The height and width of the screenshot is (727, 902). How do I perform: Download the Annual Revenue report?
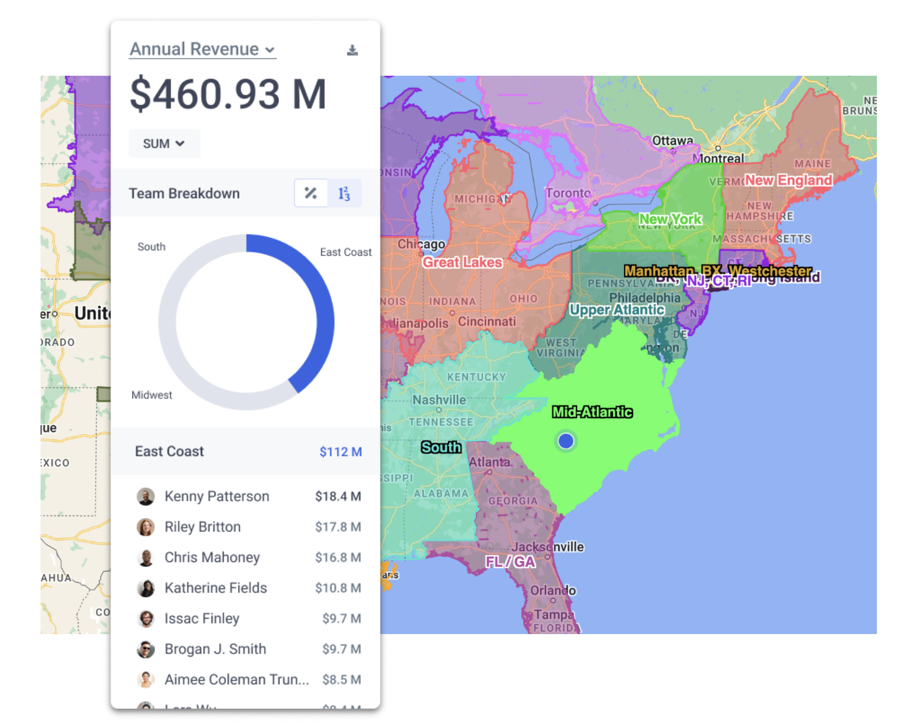point(352,50)
